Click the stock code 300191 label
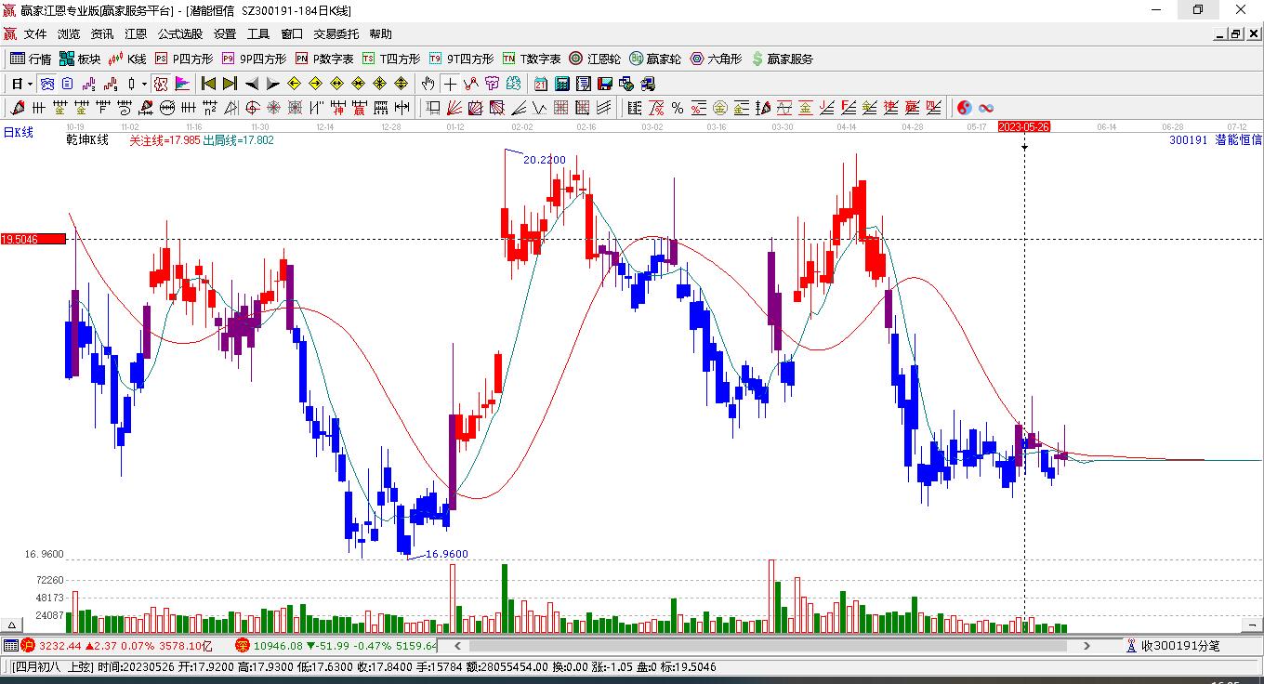 1188,140
